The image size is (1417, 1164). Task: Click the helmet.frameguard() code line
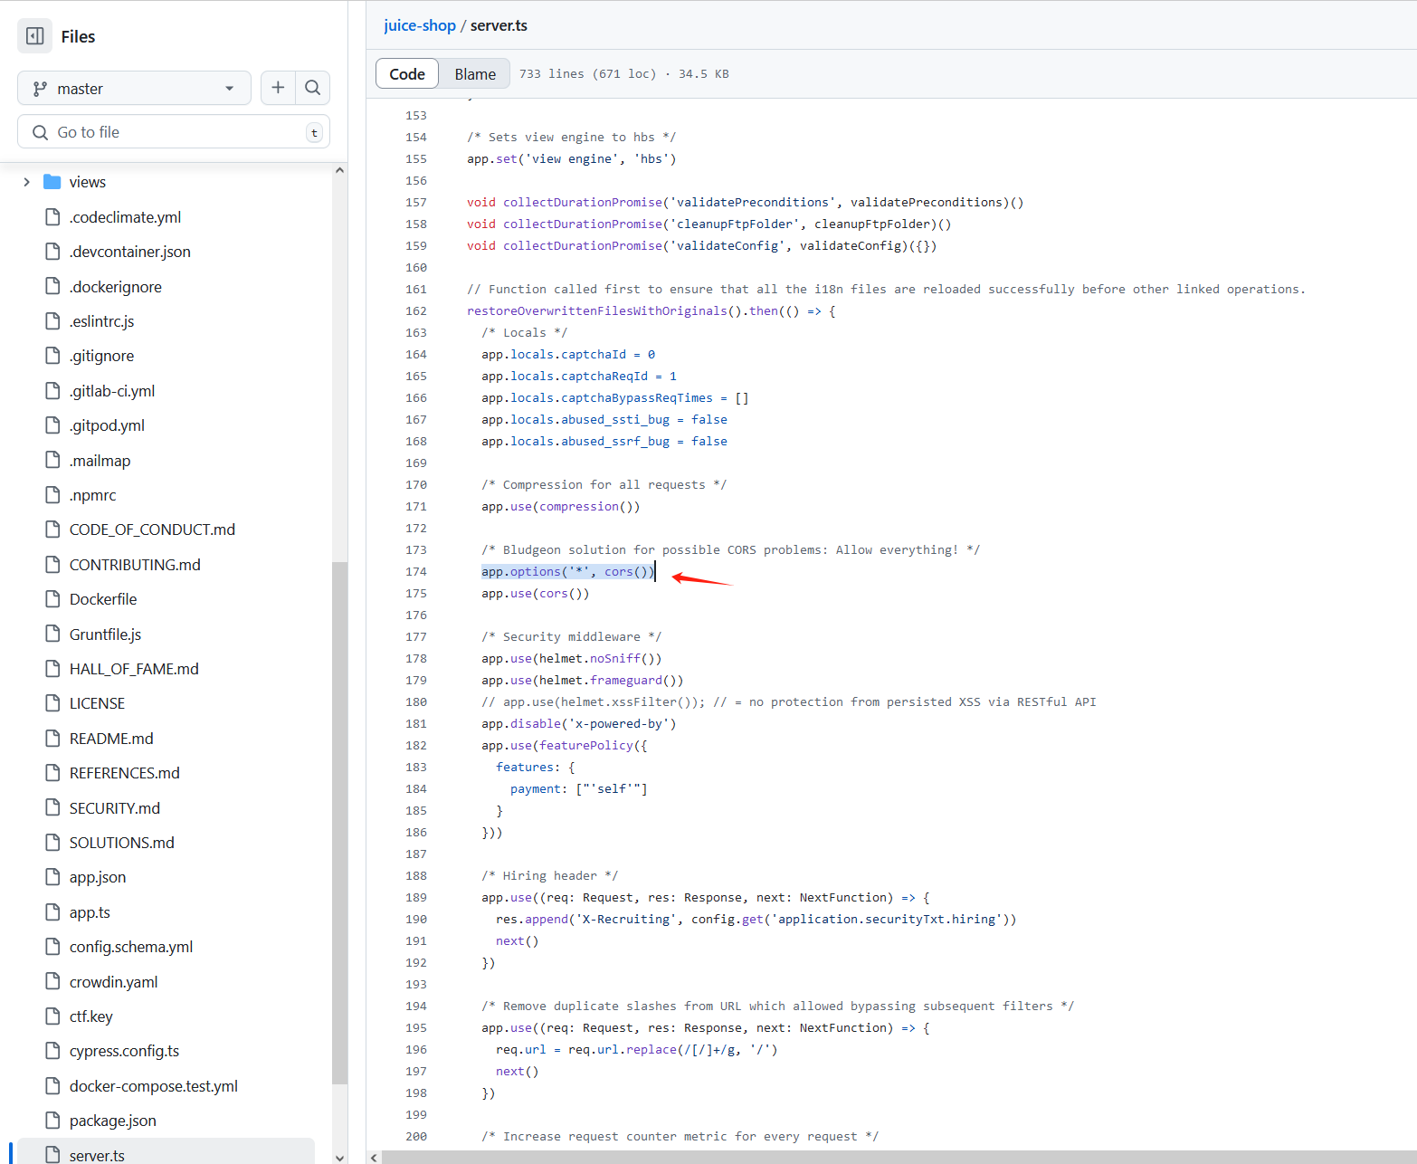tap(583, 681)
